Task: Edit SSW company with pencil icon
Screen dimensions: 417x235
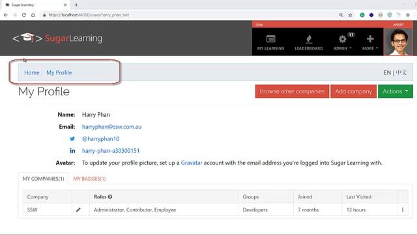Action: tap(78, 210)
